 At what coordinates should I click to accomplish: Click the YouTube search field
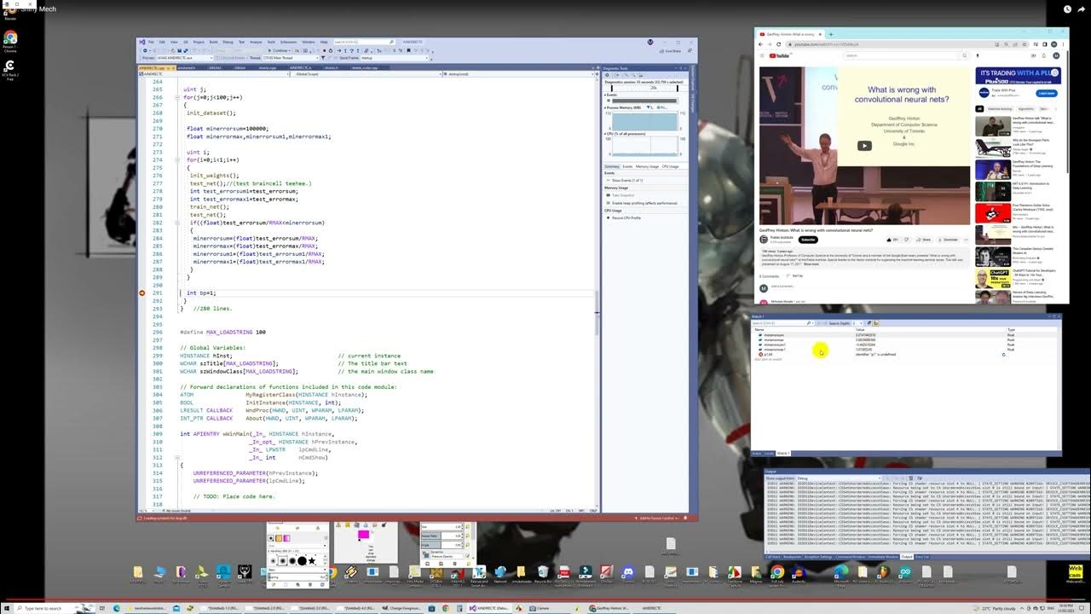coord(903,55)
